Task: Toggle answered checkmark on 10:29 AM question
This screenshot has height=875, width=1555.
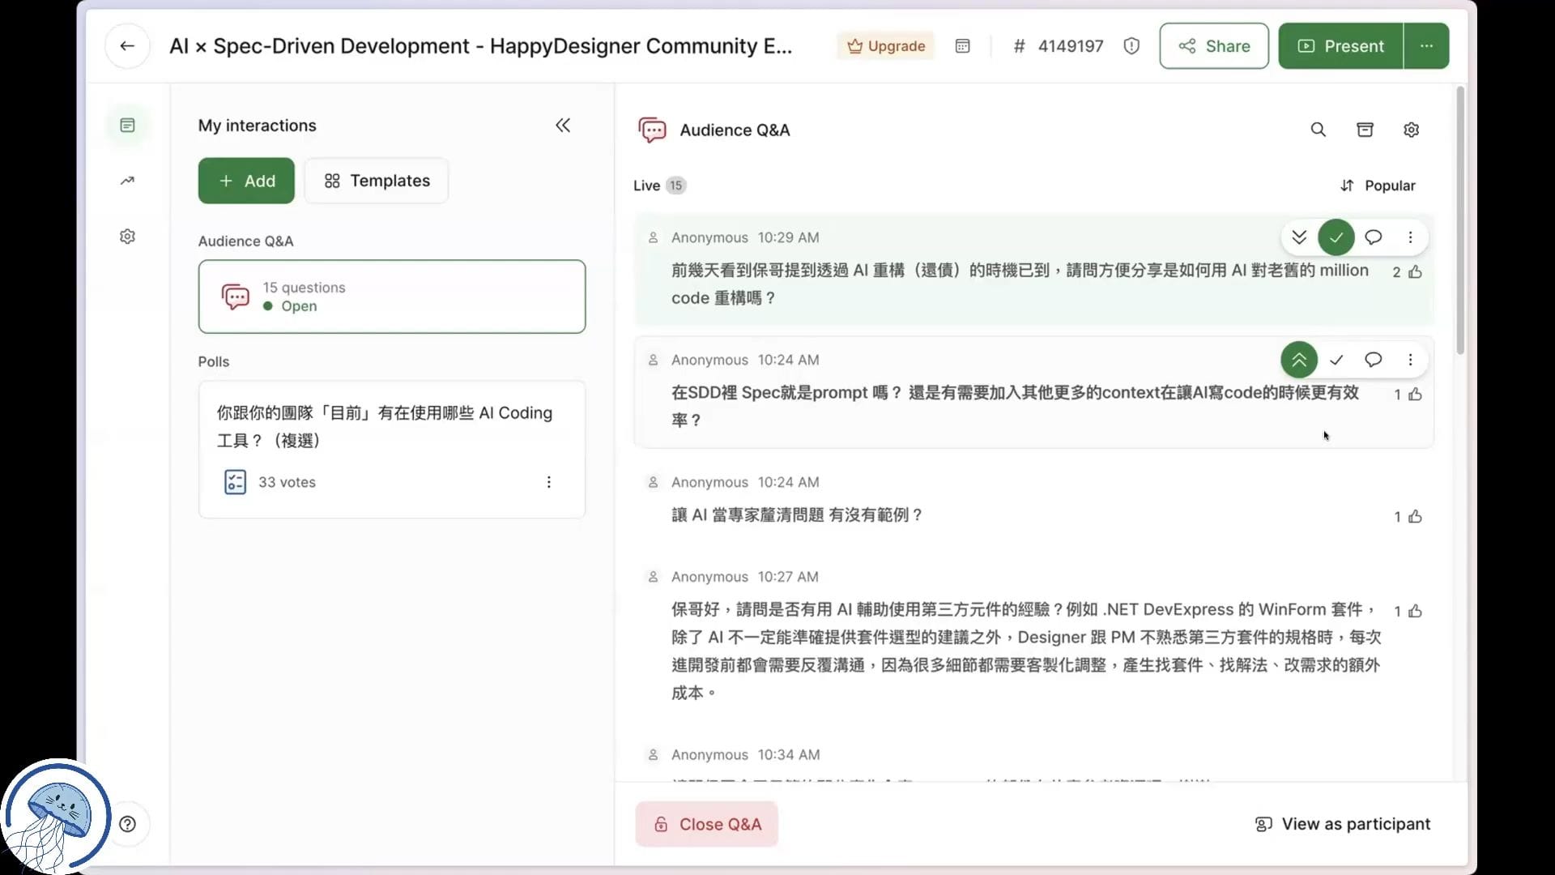Action: point(1336,237)
